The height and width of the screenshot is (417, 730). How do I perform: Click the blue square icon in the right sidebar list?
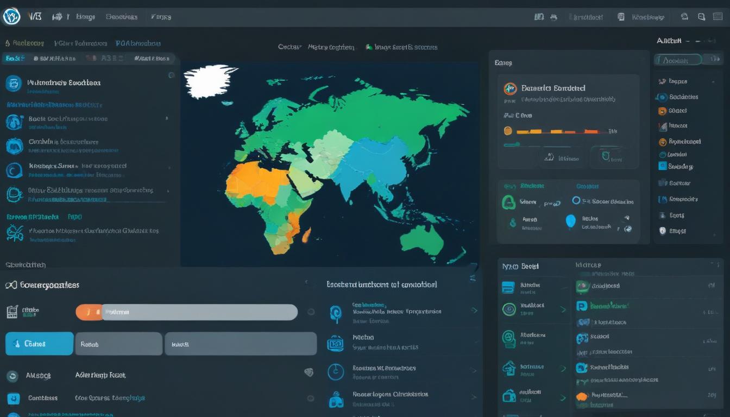tap(662, 166)
